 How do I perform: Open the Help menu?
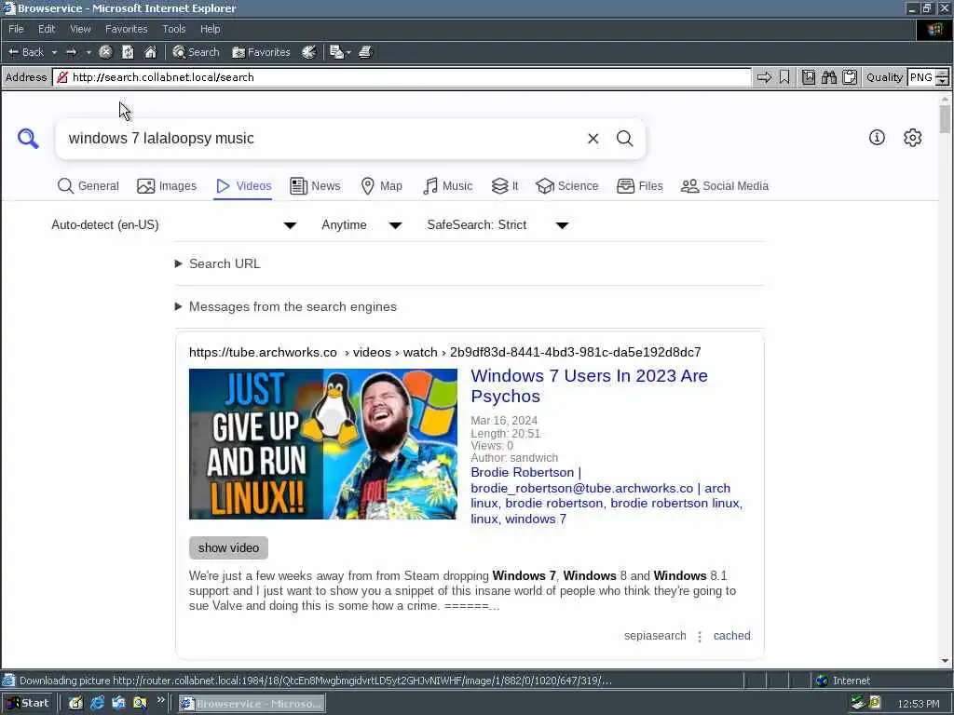210,29
